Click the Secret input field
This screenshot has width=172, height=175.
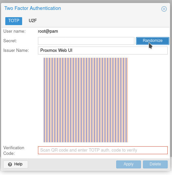click(x=86, y=41)
